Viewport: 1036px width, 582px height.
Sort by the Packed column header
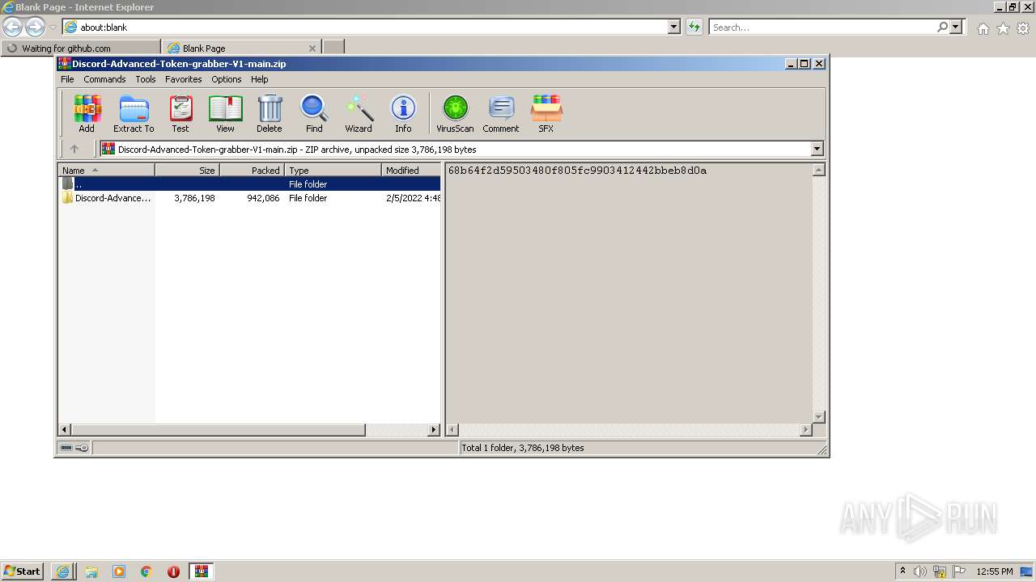point(252,170)
